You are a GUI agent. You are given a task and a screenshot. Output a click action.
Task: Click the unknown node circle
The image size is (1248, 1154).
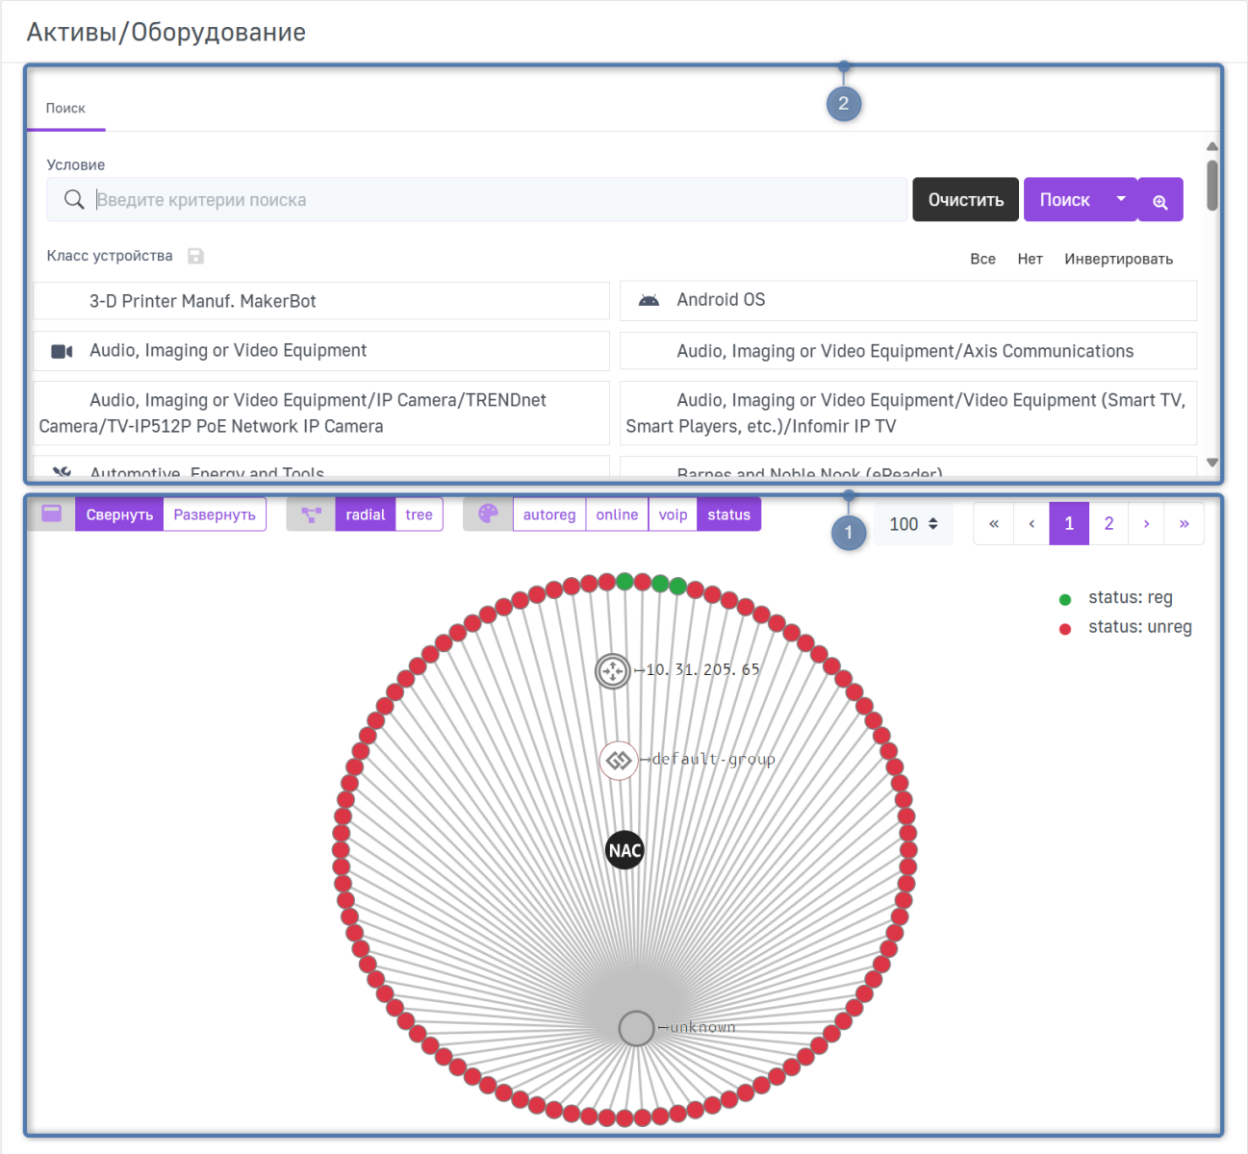pyautogui.click(x=636, y=1028)
